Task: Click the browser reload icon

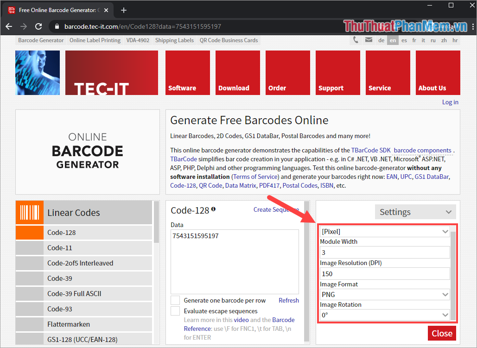Action: (38, 26)
